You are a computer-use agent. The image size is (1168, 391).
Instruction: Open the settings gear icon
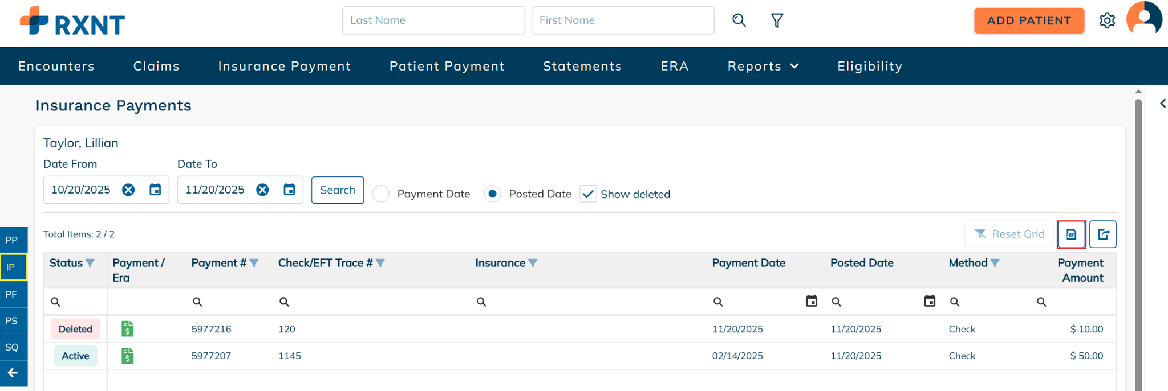(x=1107, y=21)
